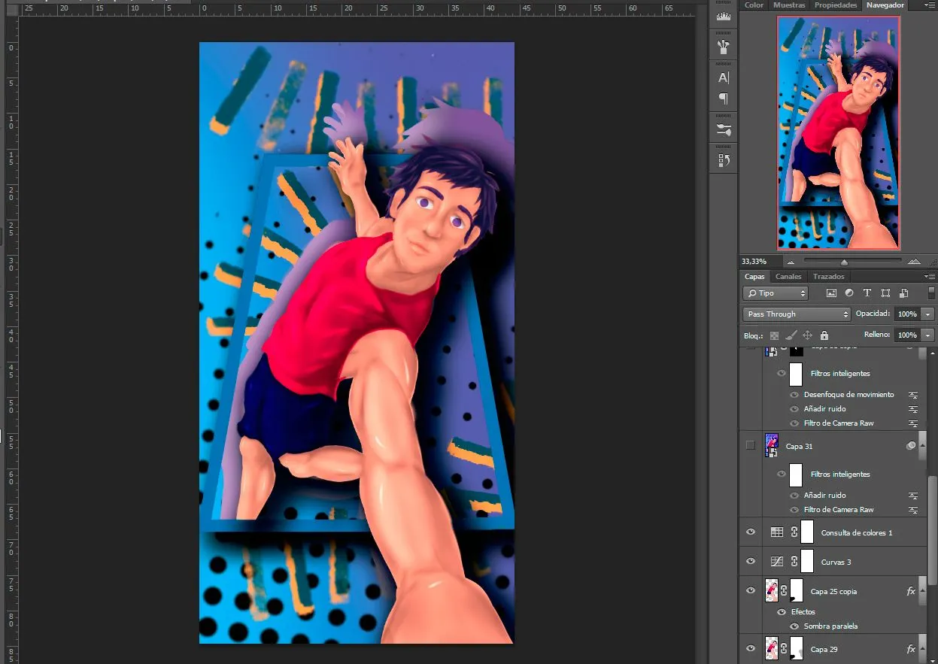
Task: Show Capa 31 using its visibility box
Action: tap(750, 446)
